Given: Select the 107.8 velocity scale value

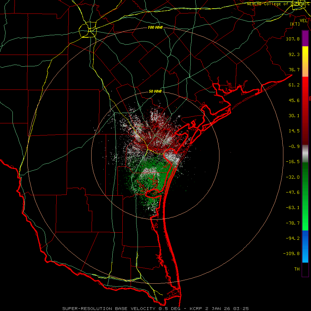Looking at the screenshot, I should (293, 39).
